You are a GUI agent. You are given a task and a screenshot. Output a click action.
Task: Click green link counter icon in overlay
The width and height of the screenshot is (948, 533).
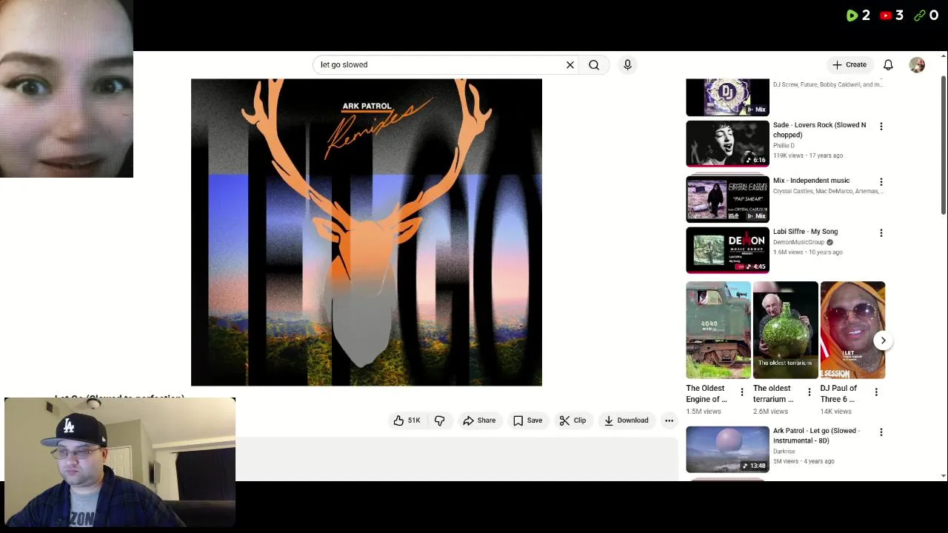tap(920, 15)
